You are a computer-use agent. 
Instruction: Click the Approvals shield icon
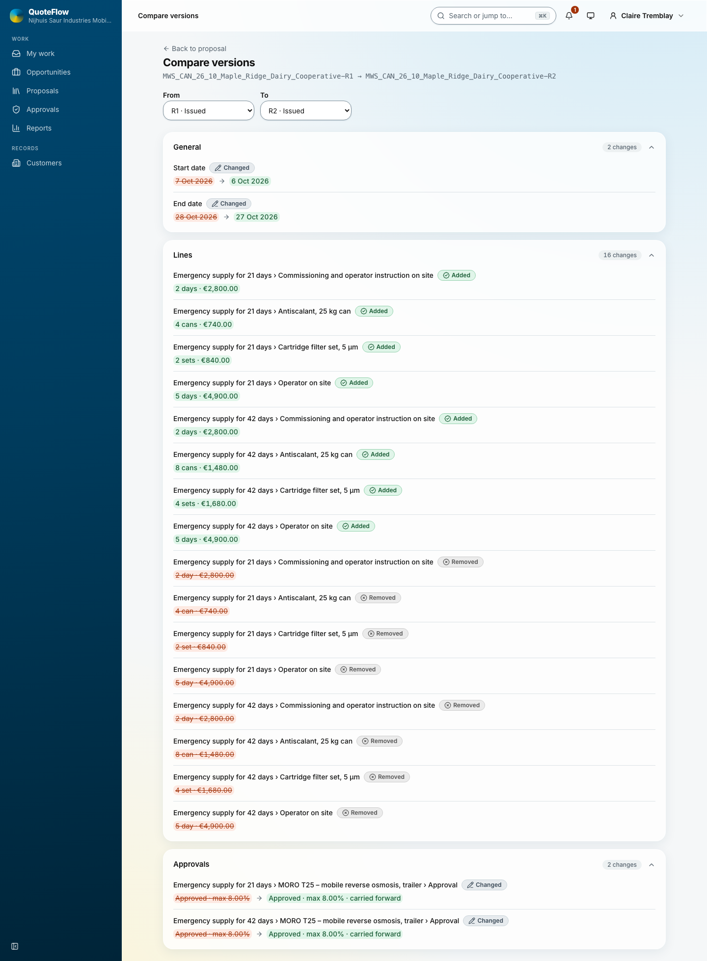tap(16, 109)
